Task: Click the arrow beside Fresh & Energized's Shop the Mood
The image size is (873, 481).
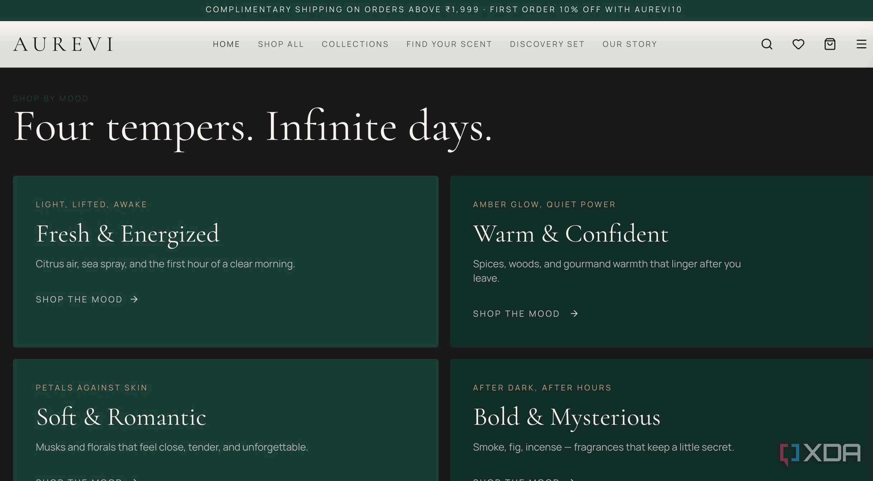Action: pyautogui.click(x=134, y=299)
